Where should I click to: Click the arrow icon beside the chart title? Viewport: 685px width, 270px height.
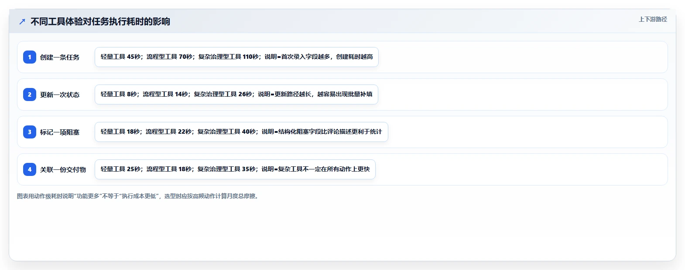[22, 21]
